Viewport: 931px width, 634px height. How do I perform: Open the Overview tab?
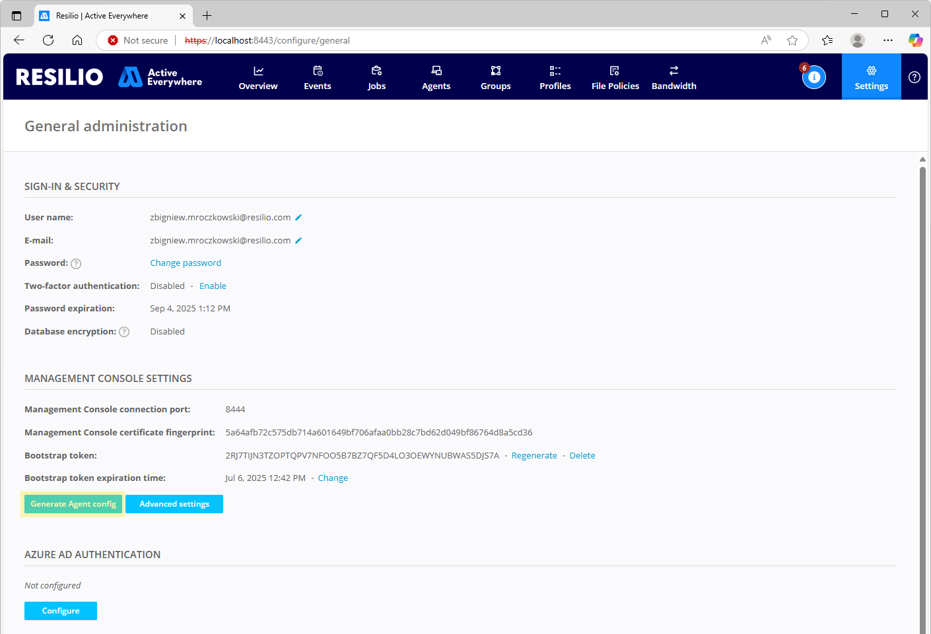258,77
